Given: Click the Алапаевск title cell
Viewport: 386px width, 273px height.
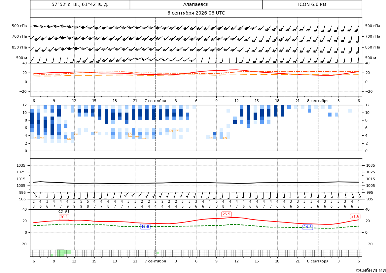Looking at the screenshot, I should (x=196, y=4).
